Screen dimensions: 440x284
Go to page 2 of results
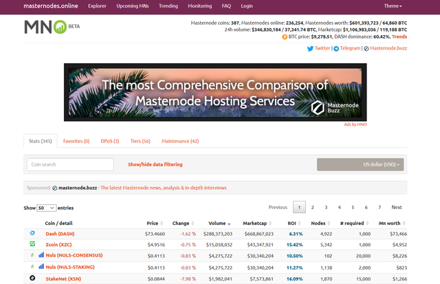click(x=313, y=208)
